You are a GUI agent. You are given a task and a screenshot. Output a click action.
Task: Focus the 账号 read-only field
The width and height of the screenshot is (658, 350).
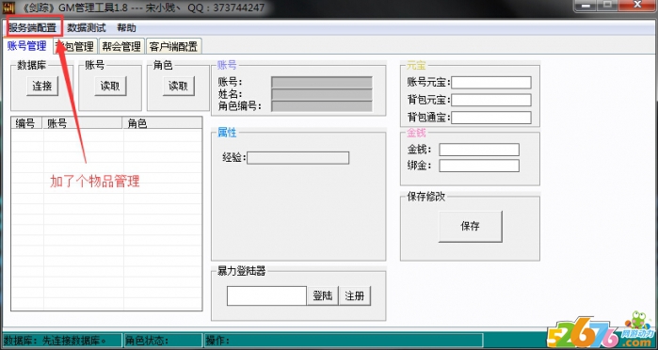click(322, 82)
